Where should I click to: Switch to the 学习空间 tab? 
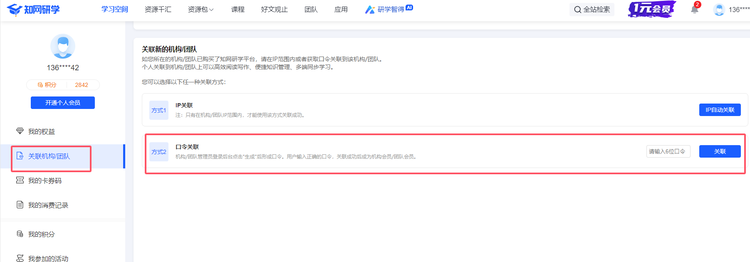[115, 10]
